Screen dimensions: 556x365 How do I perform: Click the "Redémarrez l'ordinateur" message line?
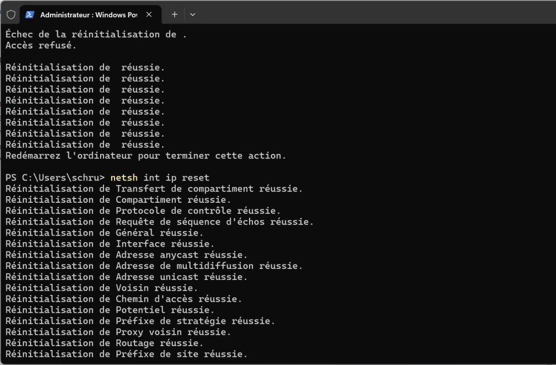[x=146, y=156]
